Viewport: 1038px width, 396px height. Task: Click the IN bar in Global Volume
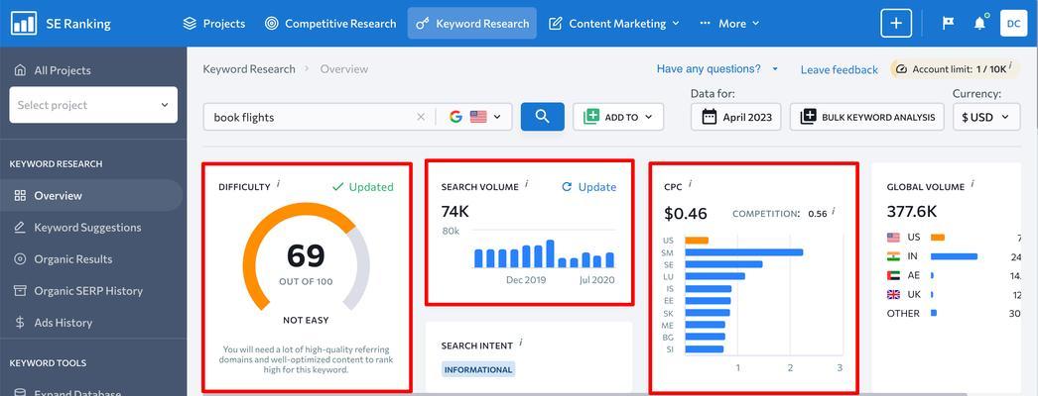(954, 256)
